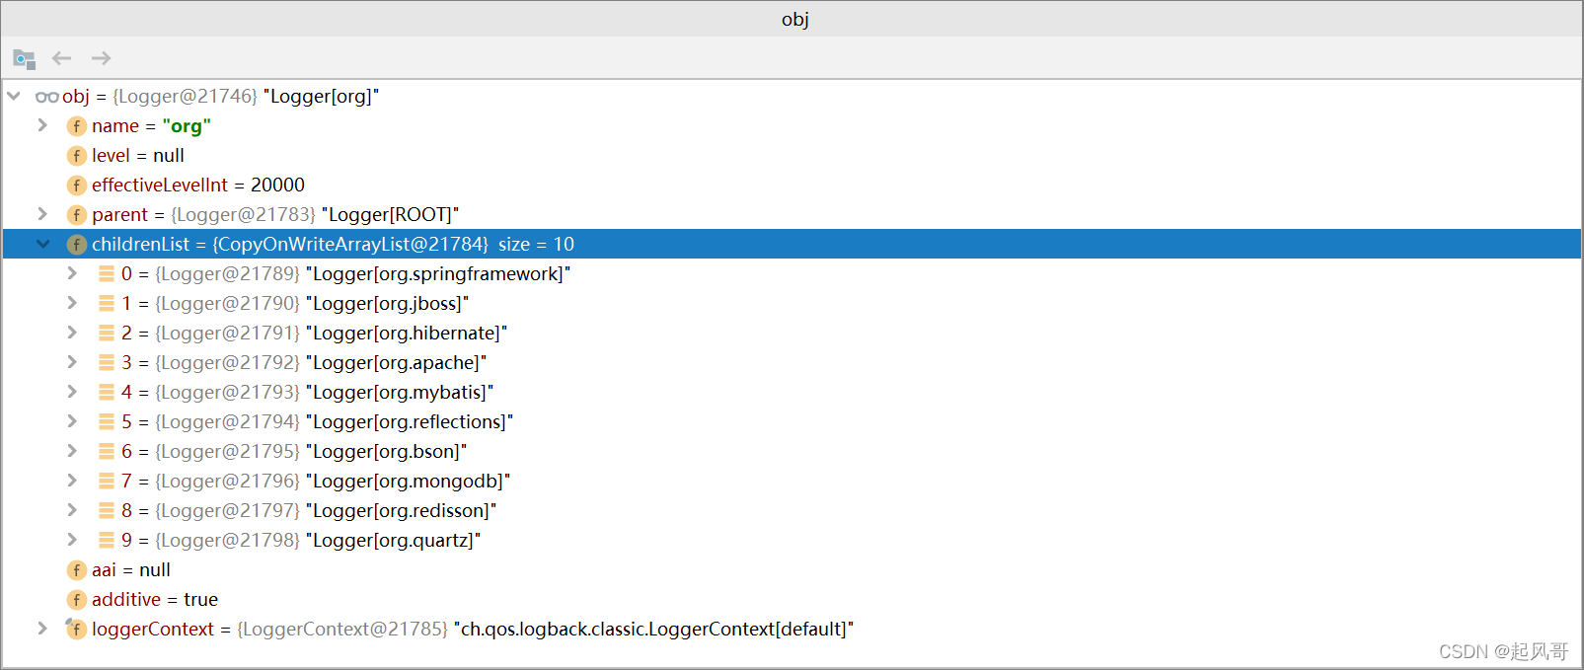Viewport: 1584px width, 670px height.
Task: Click the list element icon of index 7
Action: point(106,481)
